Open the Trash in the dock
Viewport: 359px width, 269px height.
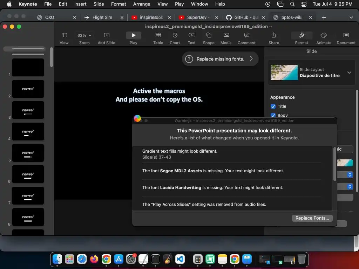[302, 259]
